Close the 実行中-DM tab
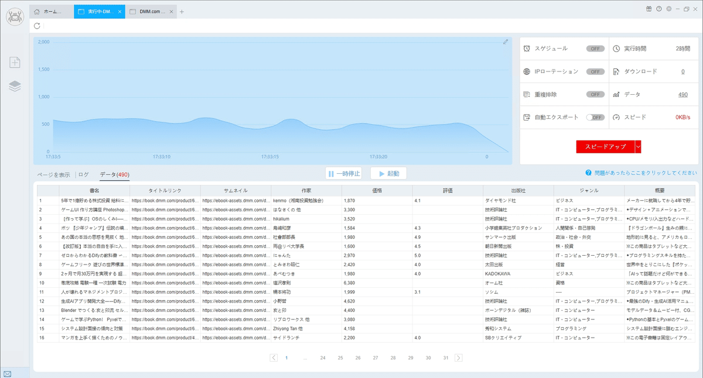Image resolution: width=703 pixels, height=378 pixels. (120, 12)
